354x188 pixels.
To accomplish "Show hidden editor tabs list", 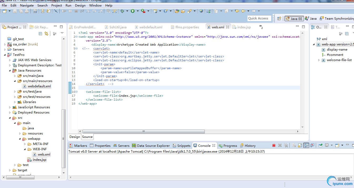I will (x=261, y=27).
